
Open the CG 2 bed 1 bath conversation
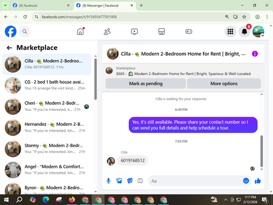point(47,85)
